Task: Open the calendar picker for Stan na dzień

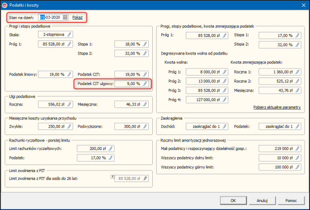Action: point(65,17)
